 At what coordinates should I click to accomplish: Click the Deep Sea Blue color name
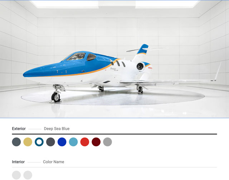(57, 128)
